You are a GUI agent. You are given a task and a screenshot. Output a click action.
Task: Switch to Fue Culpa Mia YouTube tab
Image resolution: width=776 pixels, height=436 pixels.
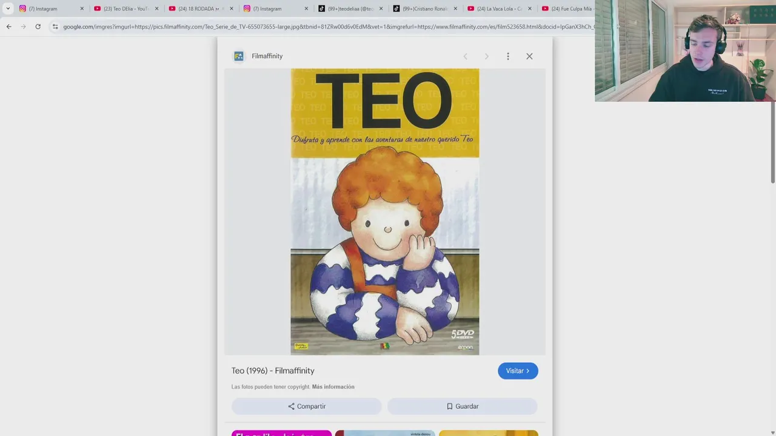coord(567,8)
